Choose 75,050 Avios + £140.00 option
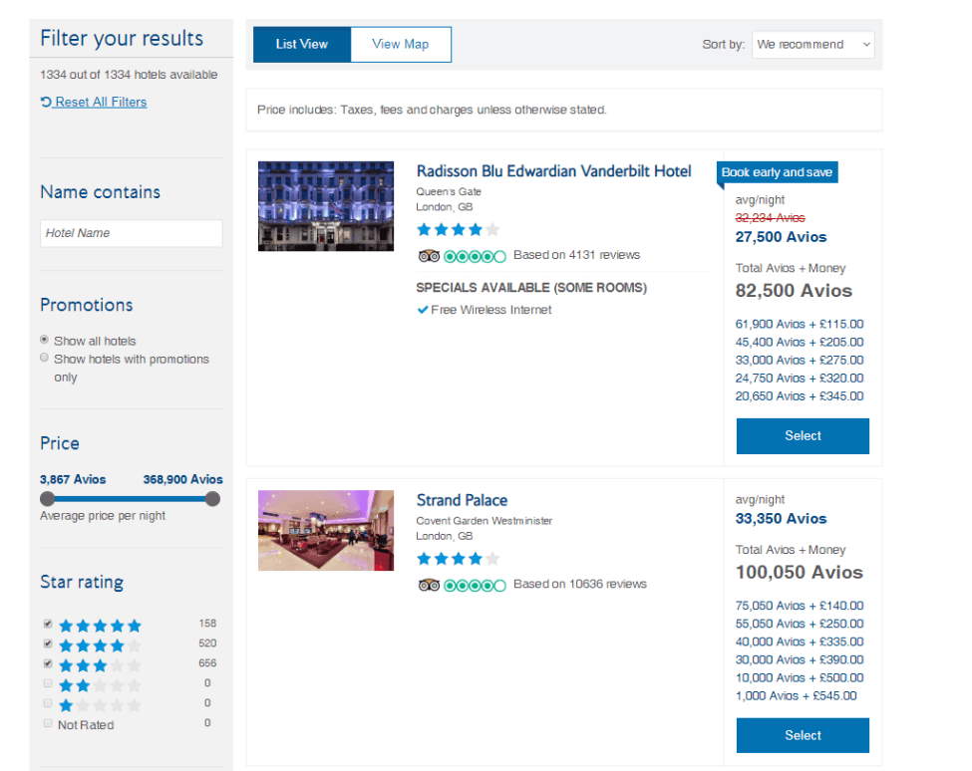 pos(800,606)
